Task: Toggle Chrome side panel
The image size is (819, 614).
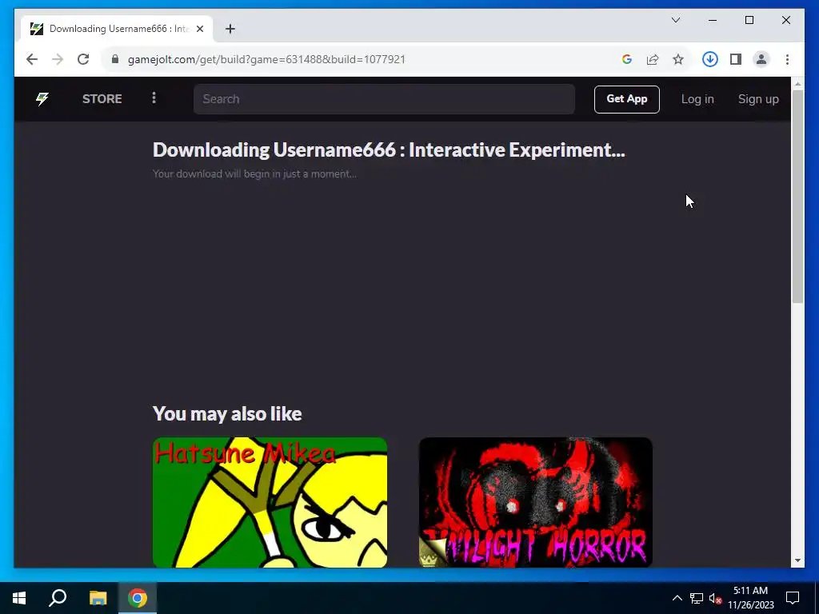Action: click(x=736, y=59)
